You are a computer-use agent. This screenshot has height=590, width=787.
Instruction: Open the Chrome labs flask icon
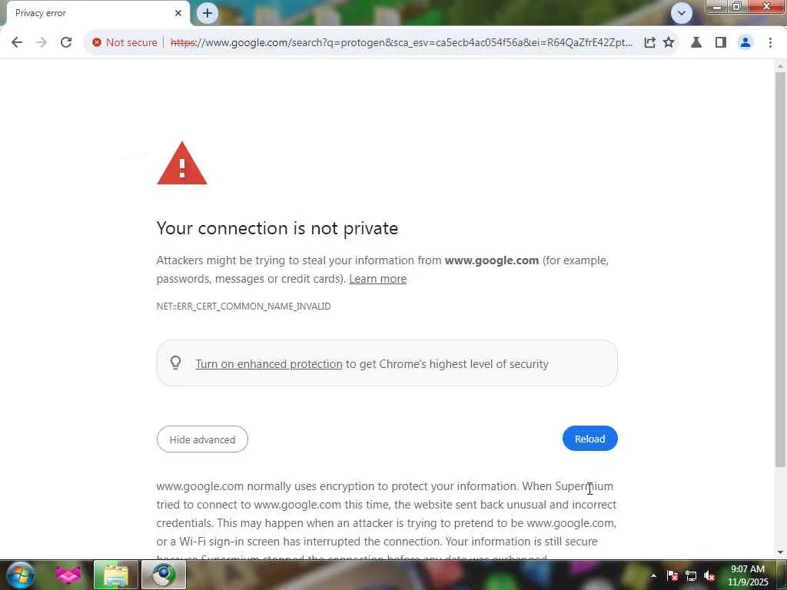[696, 42]
